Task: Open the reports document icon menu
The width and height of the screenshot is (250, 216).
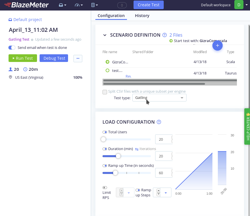Action: (95, 5)
